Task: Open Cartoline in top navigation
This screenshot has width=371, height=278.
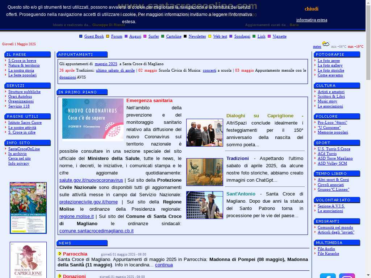Action: tap(174, 36)
